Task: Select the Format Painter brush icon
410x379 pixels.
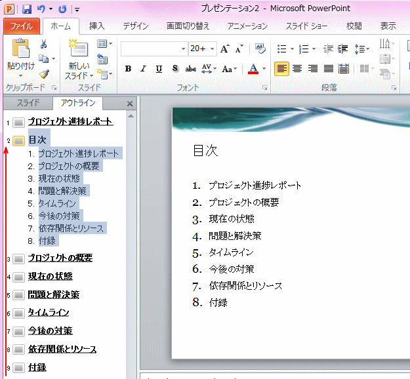Action: pos(44,74)
